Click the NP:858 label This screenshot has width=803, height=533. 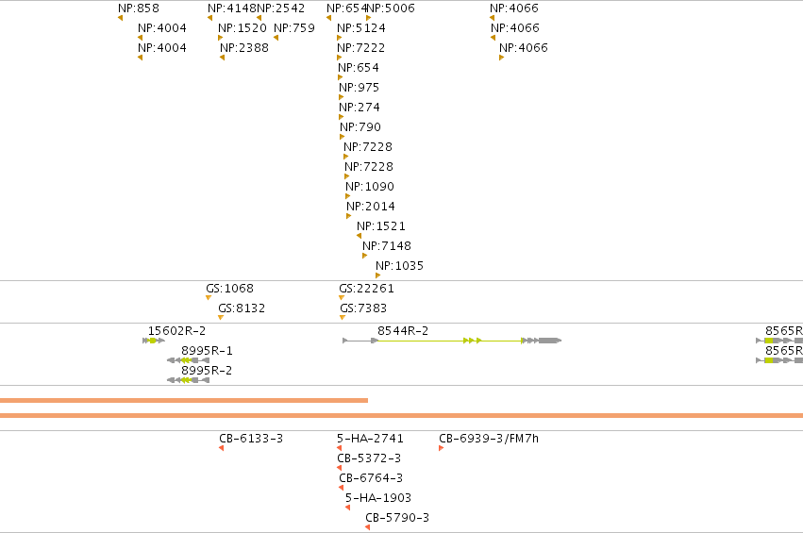(139, 8)
